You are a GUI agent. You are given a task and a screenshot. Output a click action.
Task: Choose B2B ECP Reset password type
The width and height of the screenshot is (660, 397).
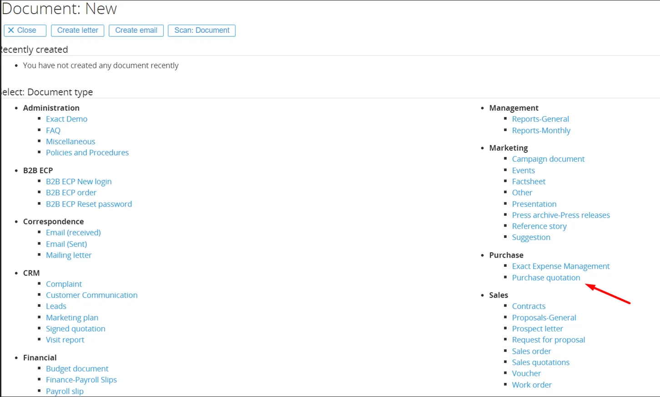pos(89,204)
